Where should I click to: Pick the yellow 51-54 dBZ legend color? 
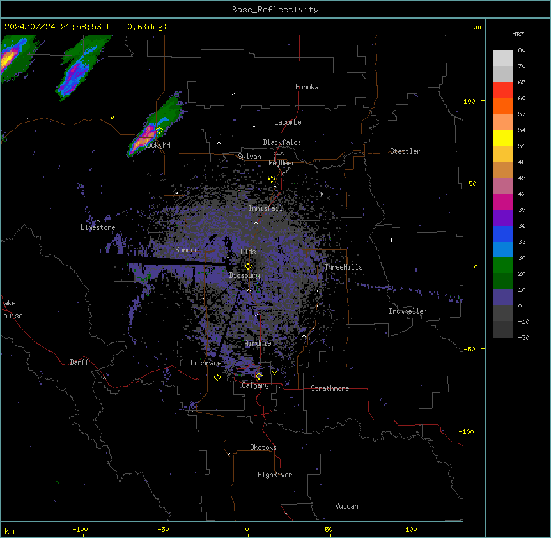(502, 137)
